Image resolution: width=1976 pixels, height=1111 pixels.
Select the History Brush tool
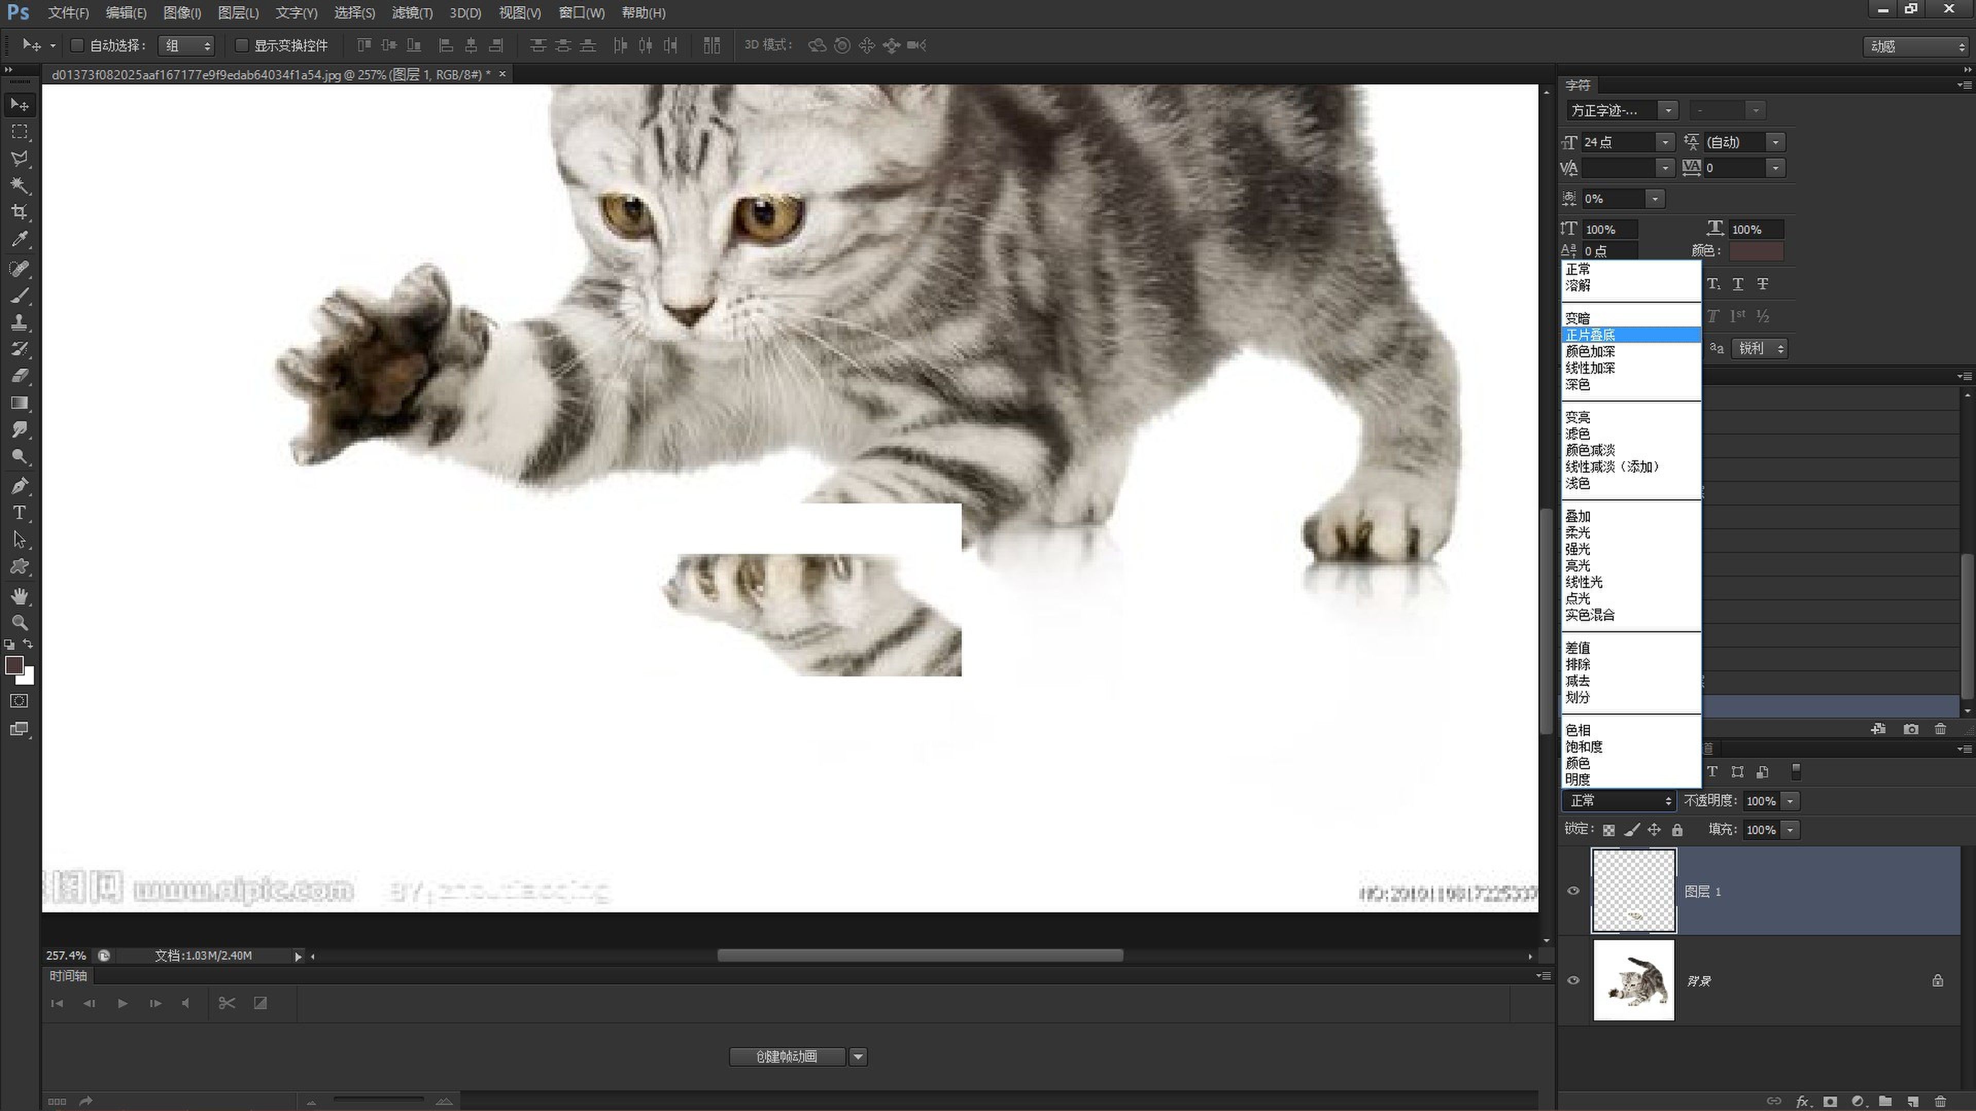click(x=20, y=349)
